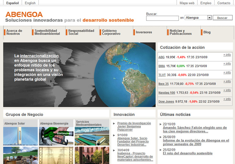Image resolution: width=235 pixels, height=164 pixels.
Task: Open the Abengoa Solar tower thumbnail
Action: [x=20, y=136]
